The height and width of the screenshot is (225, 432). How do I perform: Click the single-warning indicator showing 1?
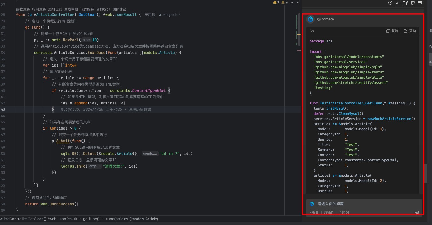tap(276, 2)
